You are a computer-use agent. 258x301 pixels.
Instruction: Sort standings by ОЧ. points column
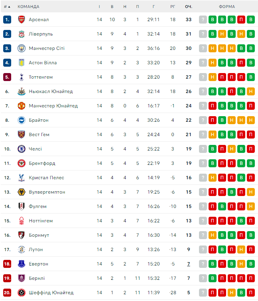click(189, 7)
